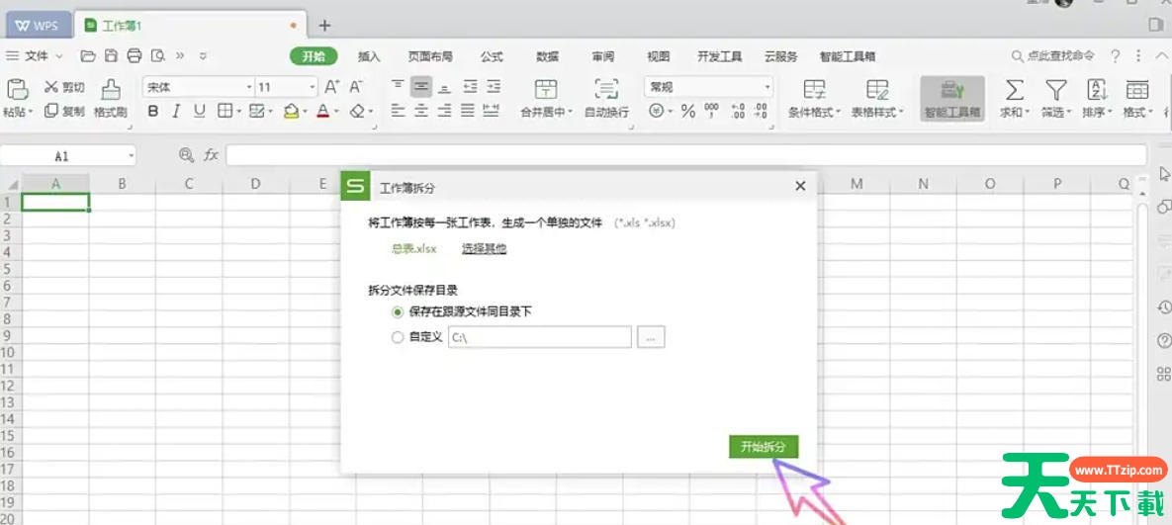Click the Smart Toolbox (智能工具箱) ribbon button

click(x=952, y=99)
